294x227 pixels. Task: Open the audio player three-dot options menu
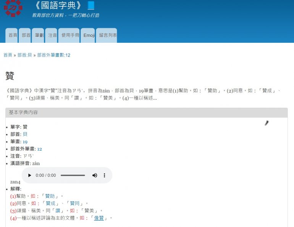pyautogui.click(x=105, y=175)
